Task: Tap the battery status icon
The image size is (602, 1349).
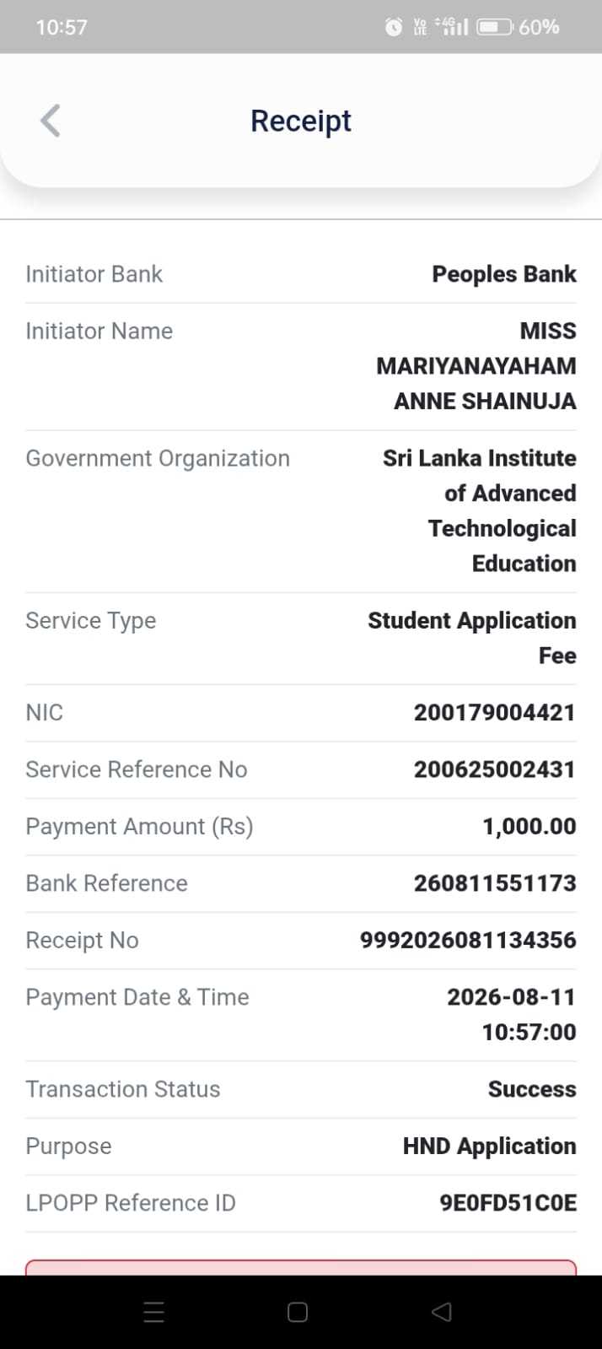Action: pos(495,27)
